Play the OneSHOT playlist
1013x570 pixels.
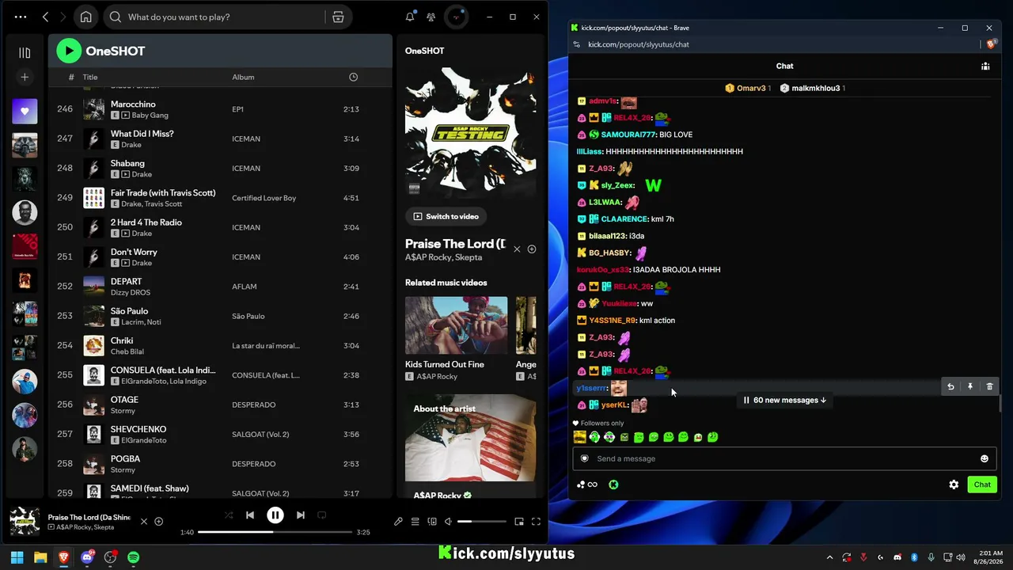[69, 51]
